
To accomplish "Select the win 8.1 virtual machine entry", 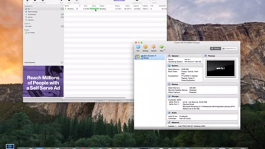I will click(x=150, y=57).
